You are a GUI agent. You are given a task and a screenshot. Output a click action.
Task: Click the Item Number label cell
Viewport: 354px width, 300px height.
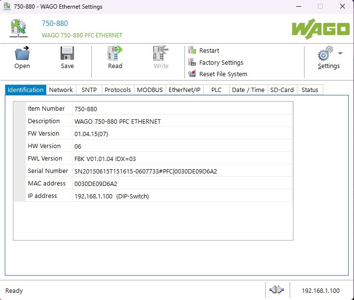click(49, 109)
